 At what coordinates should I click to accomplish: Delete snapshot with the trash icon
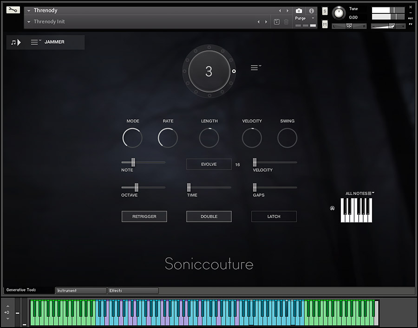click(286, 22)
